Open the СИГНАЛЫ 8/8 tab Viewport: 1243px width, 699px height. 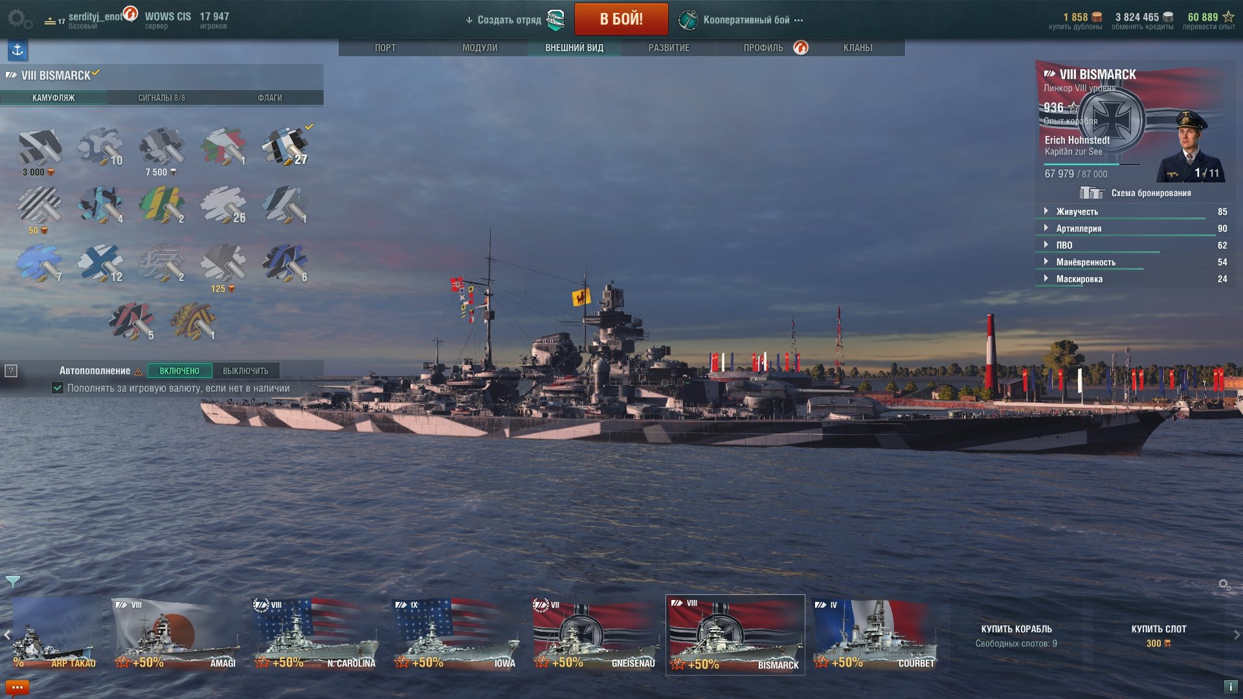tap(161, 98)
